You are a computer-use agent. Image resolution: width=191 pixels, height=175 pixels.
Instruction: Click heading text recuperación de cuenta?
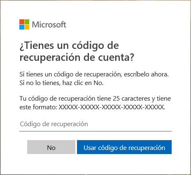click(77, 58)
